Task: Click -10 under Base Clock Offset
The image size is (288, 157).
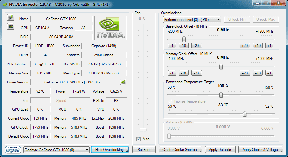Action: point(184,45)
